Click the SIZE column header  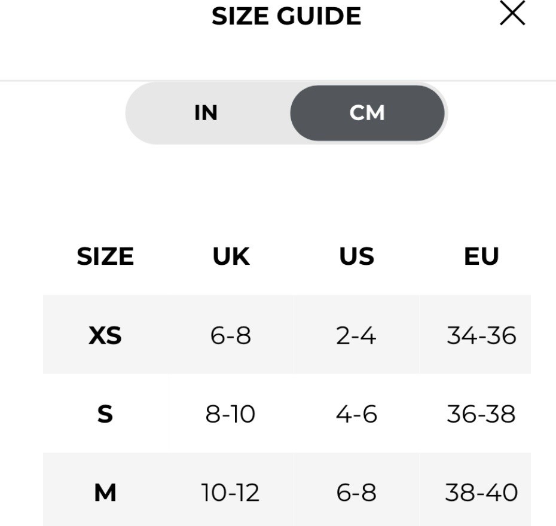click(x=105, y=256)
